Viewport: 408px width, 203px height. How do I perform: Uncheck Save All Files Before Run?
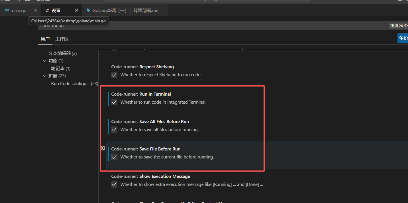pyautogui.click(x=114, y=130)
